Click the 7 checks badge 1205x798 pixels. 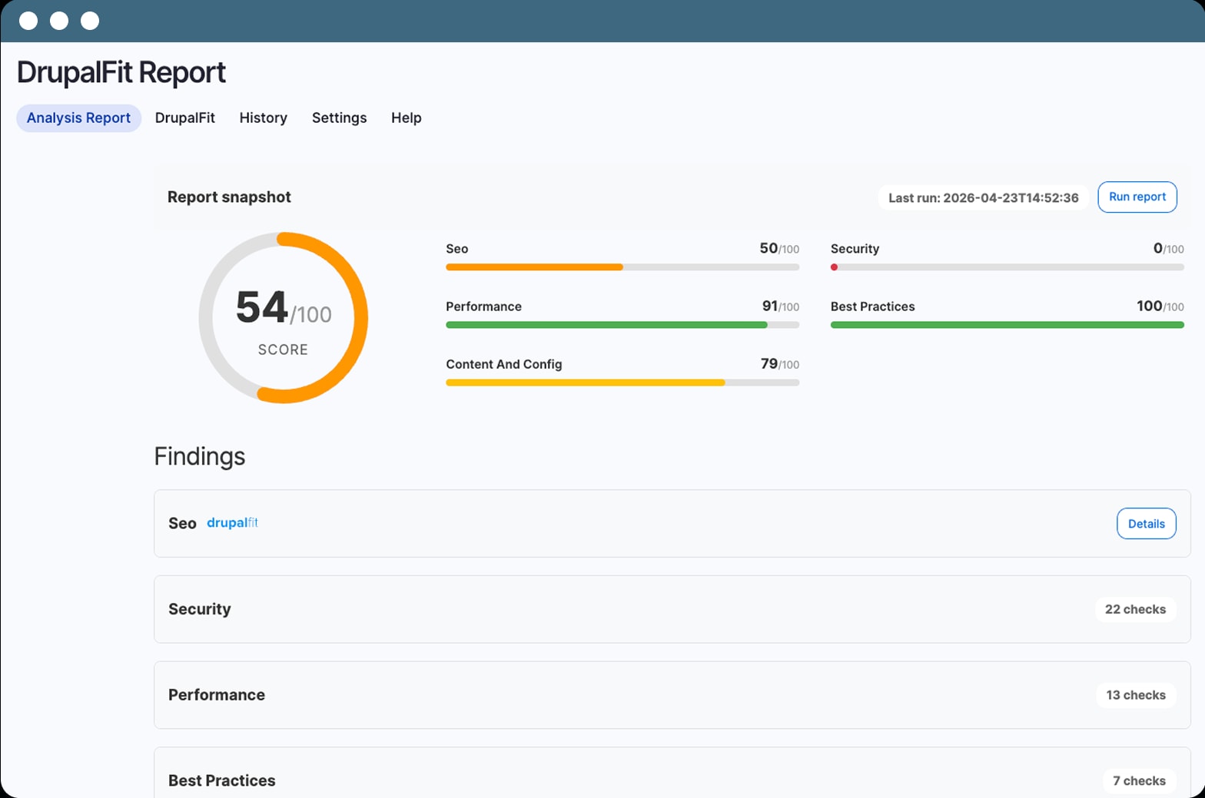tap(1139, 781)
